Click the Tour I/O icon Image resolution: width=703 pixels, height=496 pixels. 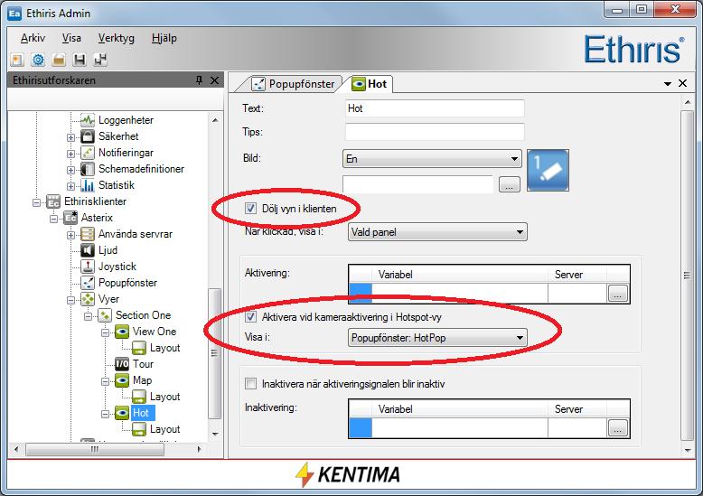pyautogui.click(x=122, y=364)
